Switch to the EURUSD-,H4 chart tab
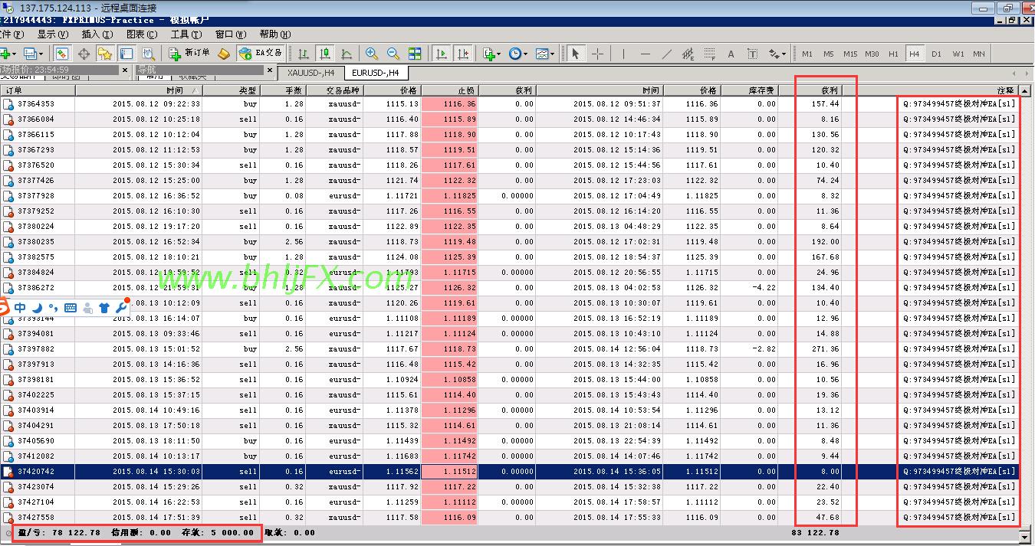This screenshot has width=1035, height=546. 376,74
